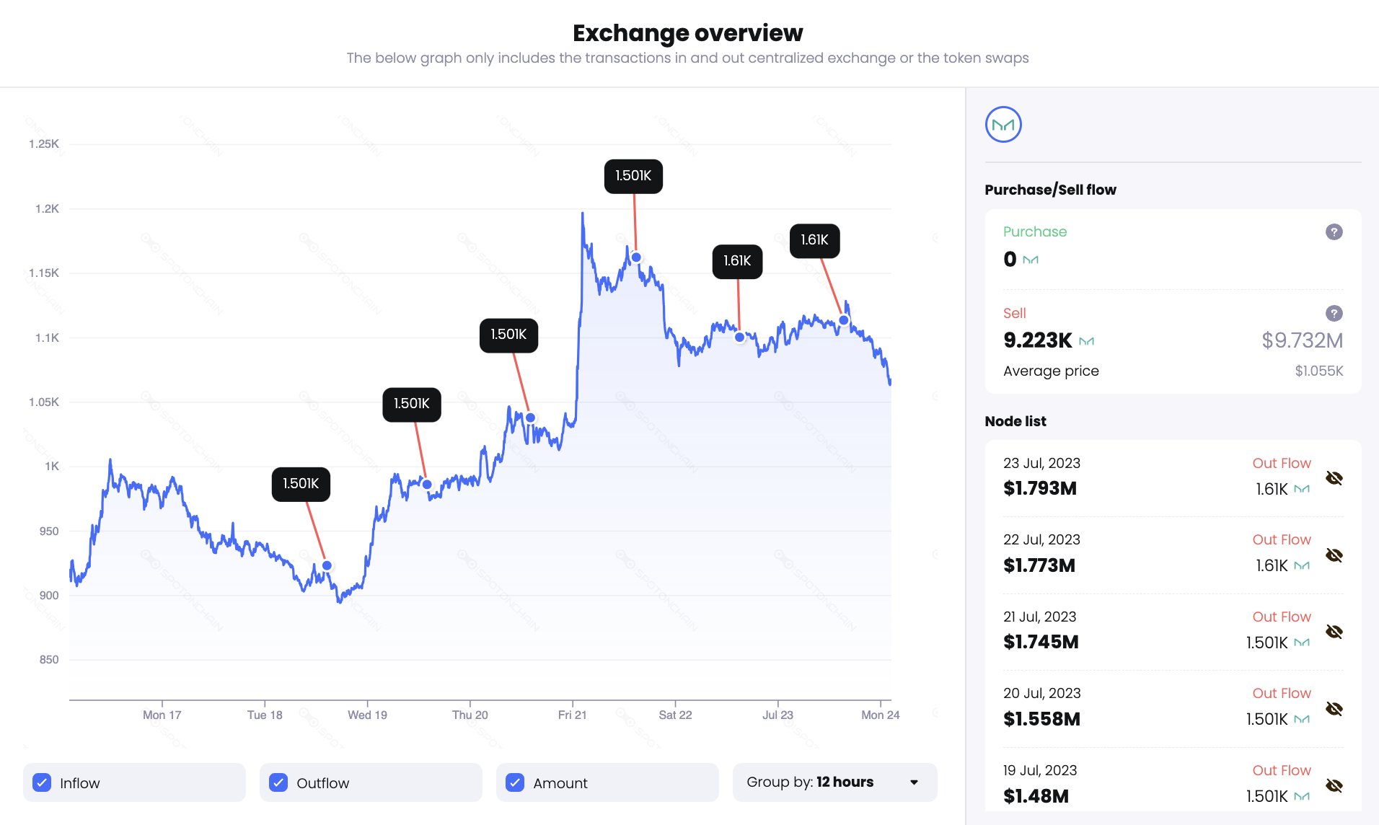The height and width of the screenshot is (825, 1379).
Task: Hide the 23 Jul, 2023 node
Action: pyautogui.click(x=1334, y=478)
